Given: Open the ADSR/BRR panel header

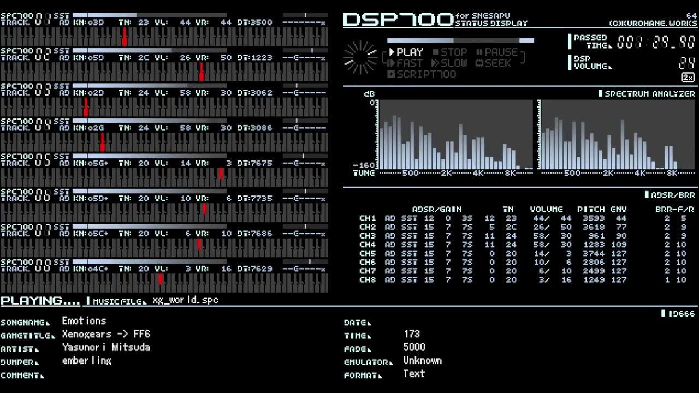Looking at the screenshot, I should point(670,195).
